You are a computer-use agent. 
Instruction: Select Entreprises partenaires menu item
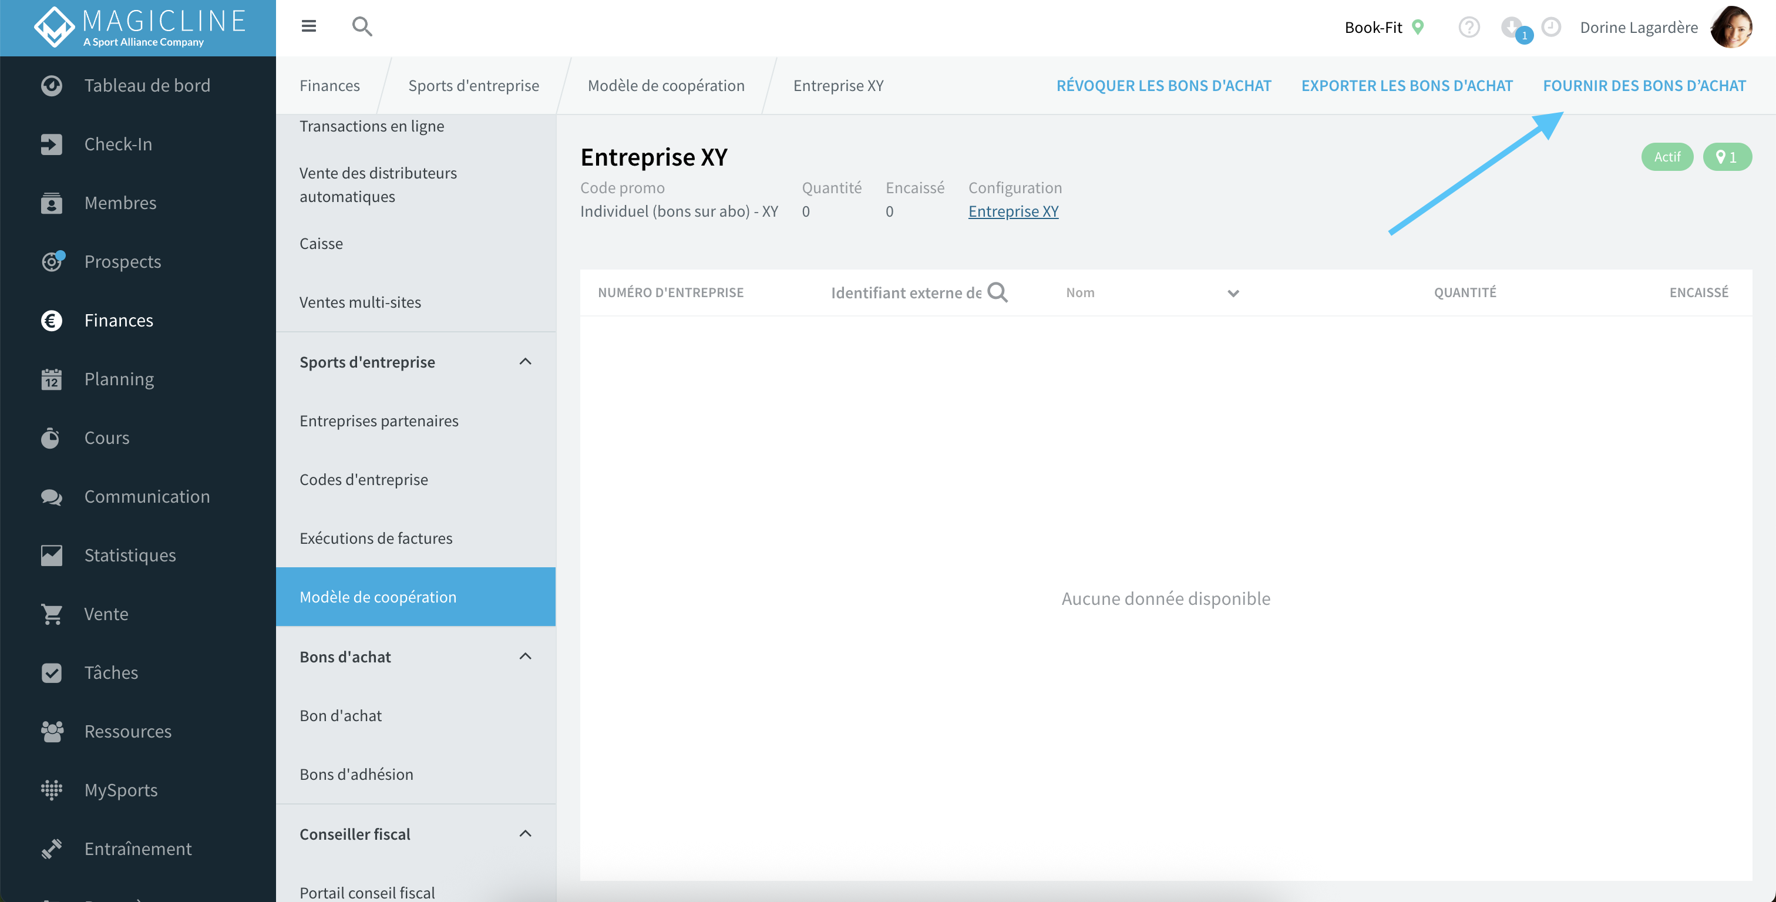tap(378, 420)
